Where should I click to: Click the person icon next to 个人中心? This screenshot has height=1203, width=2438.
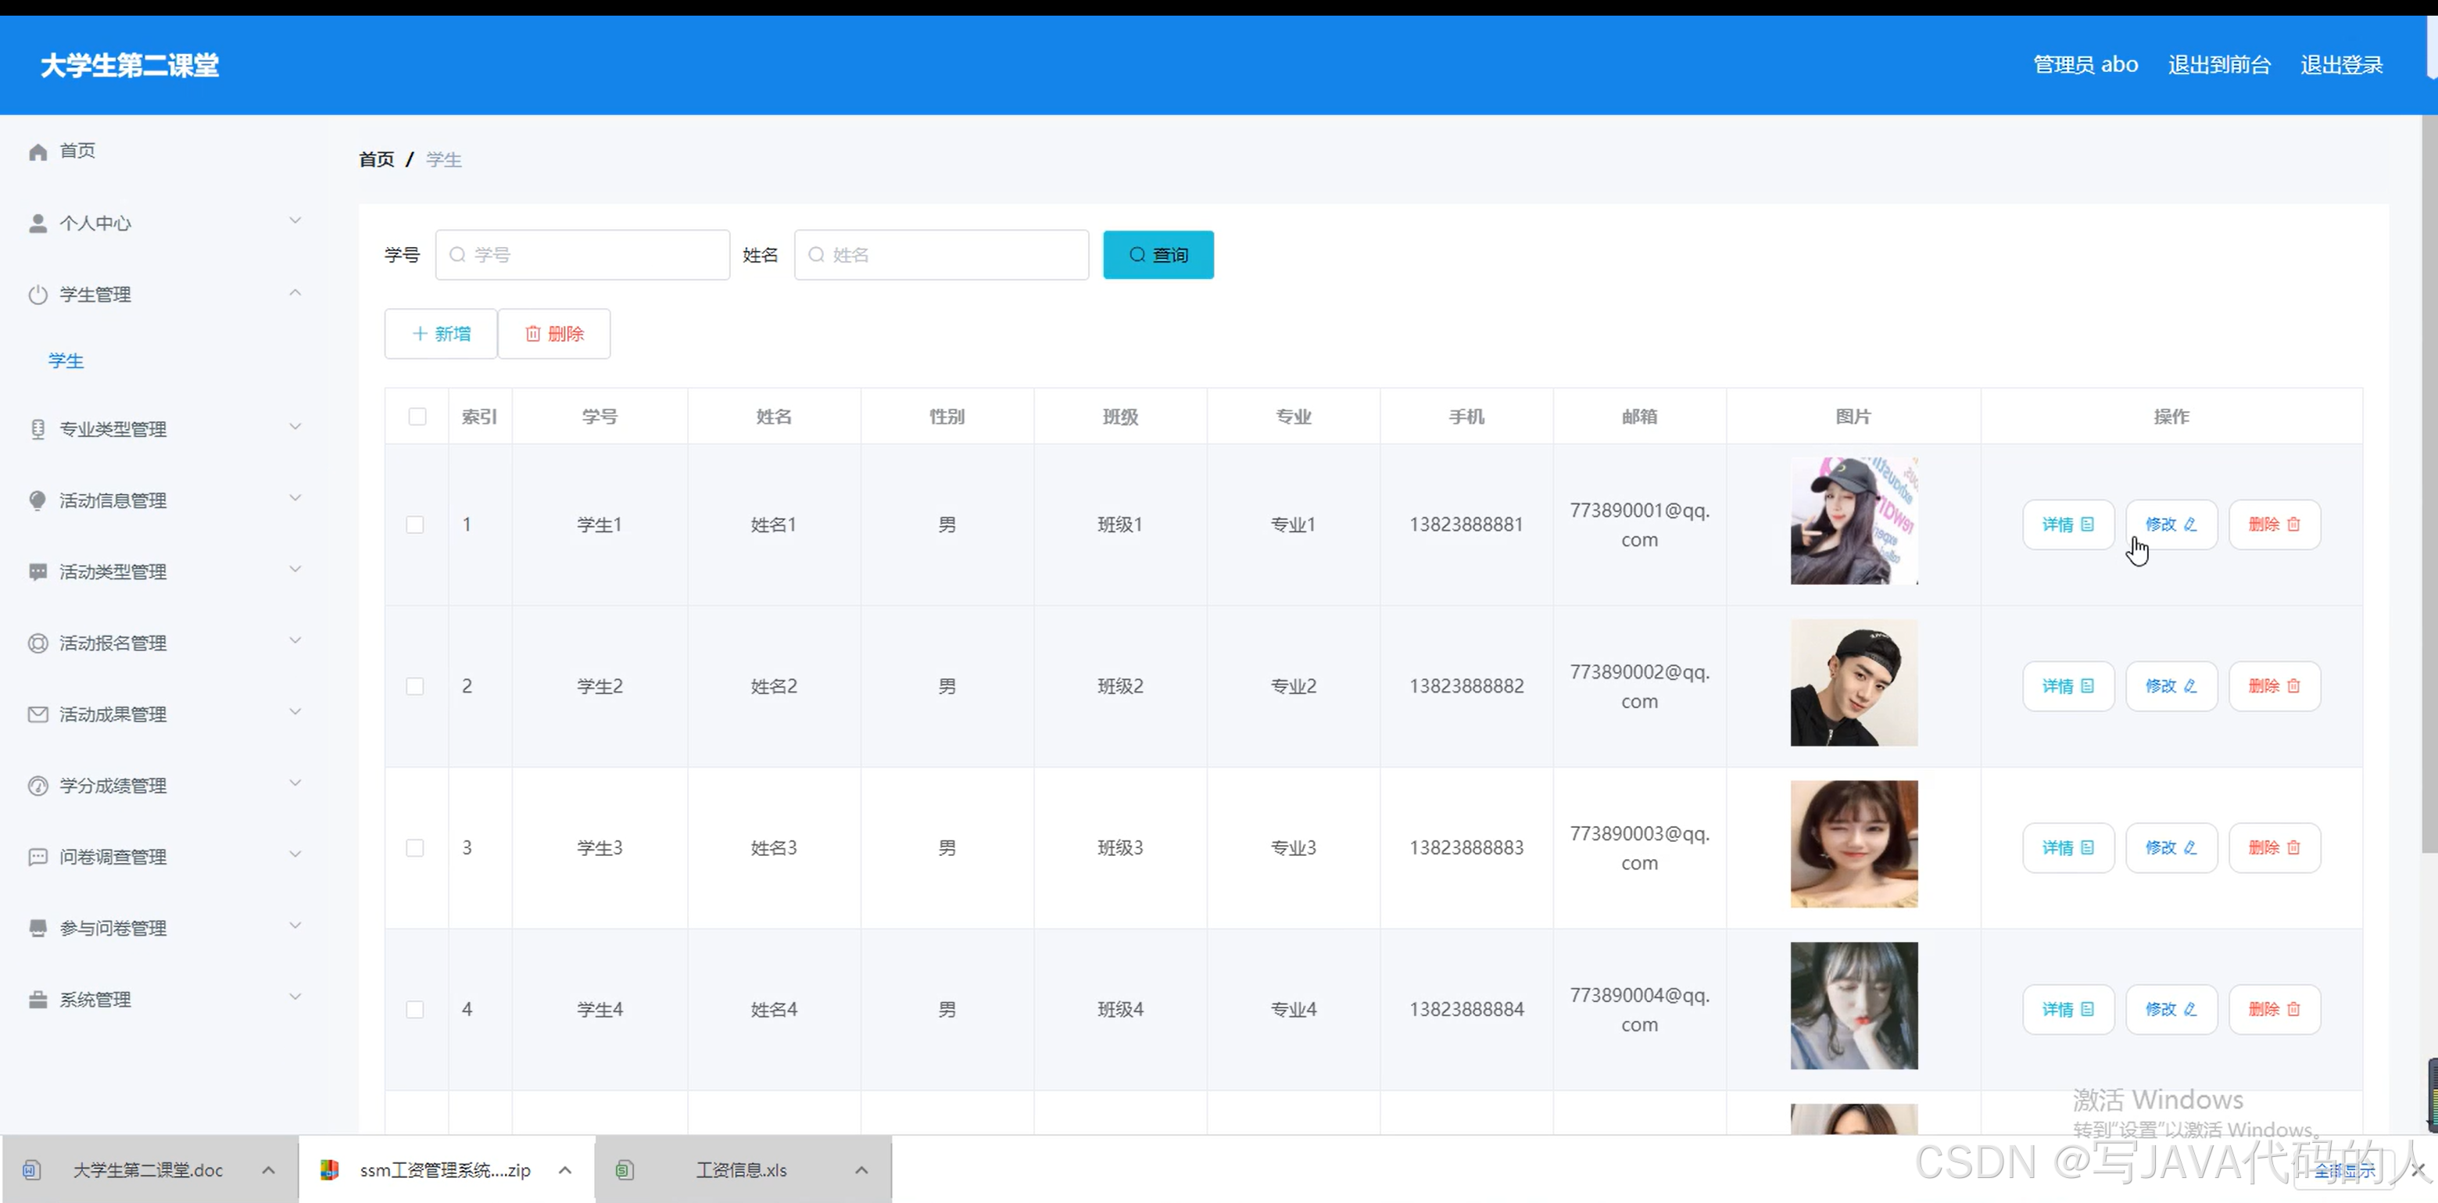[38, 224]
